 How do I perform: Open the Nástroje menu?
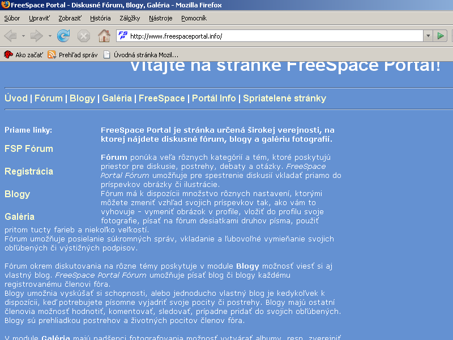pyautogui.click(x=160, y=18)
